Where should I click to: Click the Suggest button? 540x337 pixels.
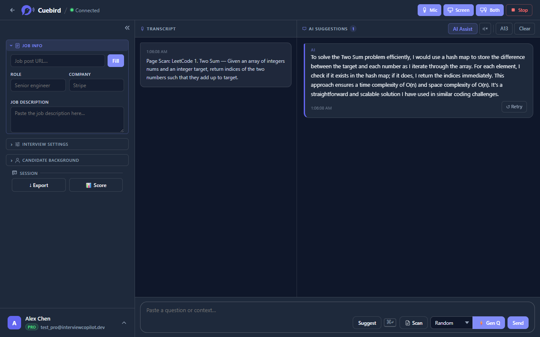(367, 323)
